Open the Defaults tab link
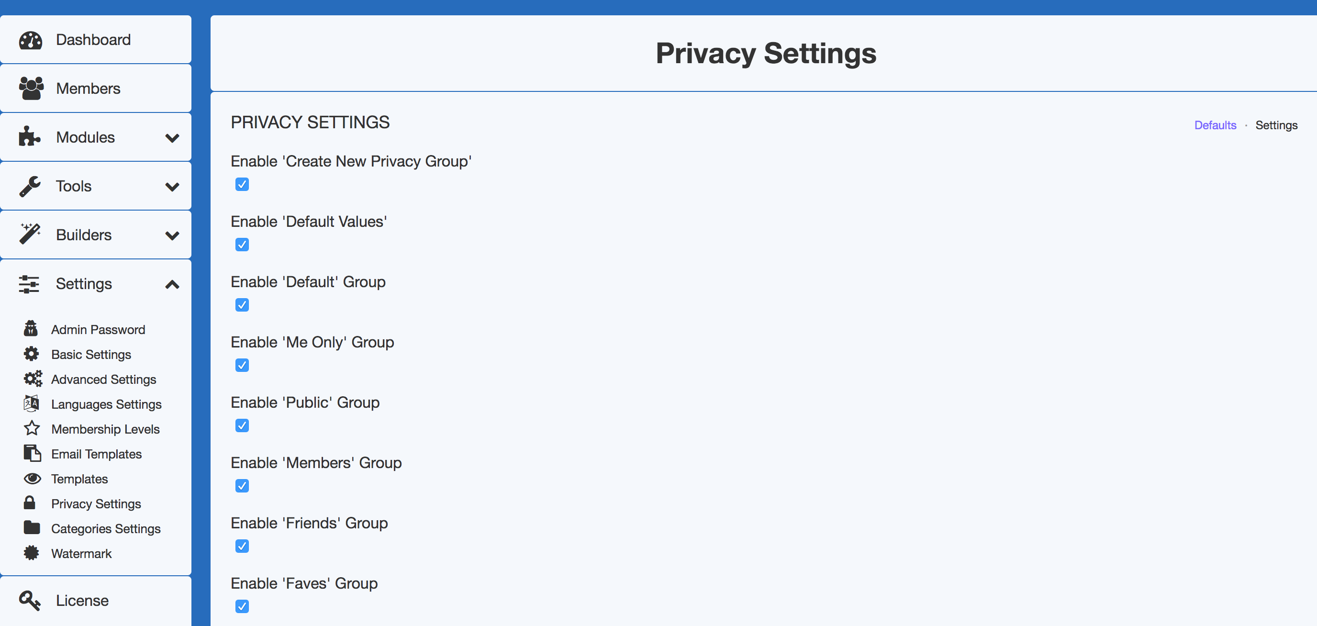The height and width of the screenshot is (626, 1317). pyautogui.click(x=1215, y=125)
